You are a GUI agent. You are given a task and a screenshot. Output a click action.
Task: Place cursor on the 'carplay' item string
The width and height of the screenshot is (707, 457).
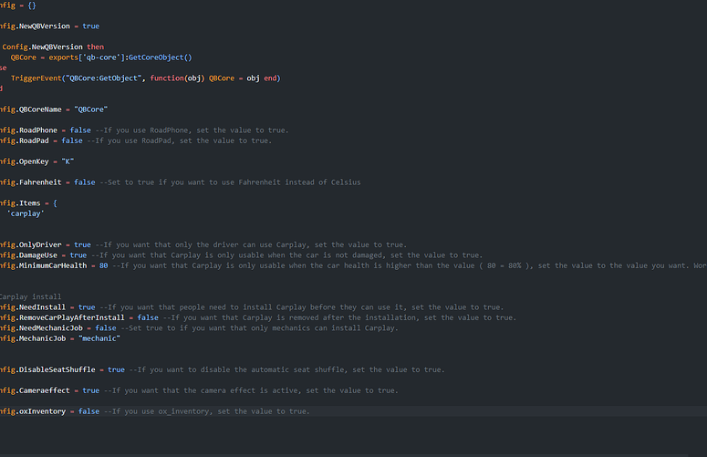tap(26, 213)
